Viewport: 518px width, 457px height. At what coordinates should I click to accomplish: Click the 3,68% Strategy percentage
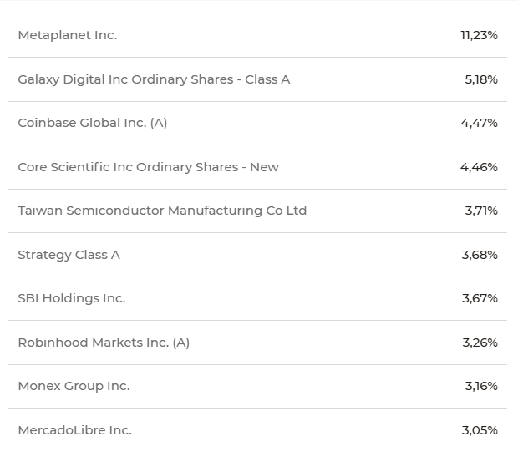click(480, 255)
